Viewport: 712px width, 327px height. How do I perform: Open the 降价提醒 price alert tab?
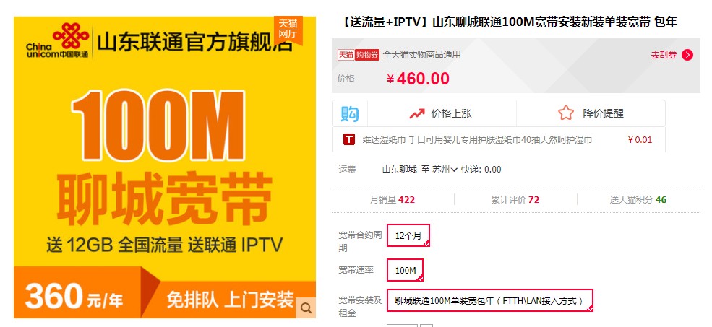591,113
